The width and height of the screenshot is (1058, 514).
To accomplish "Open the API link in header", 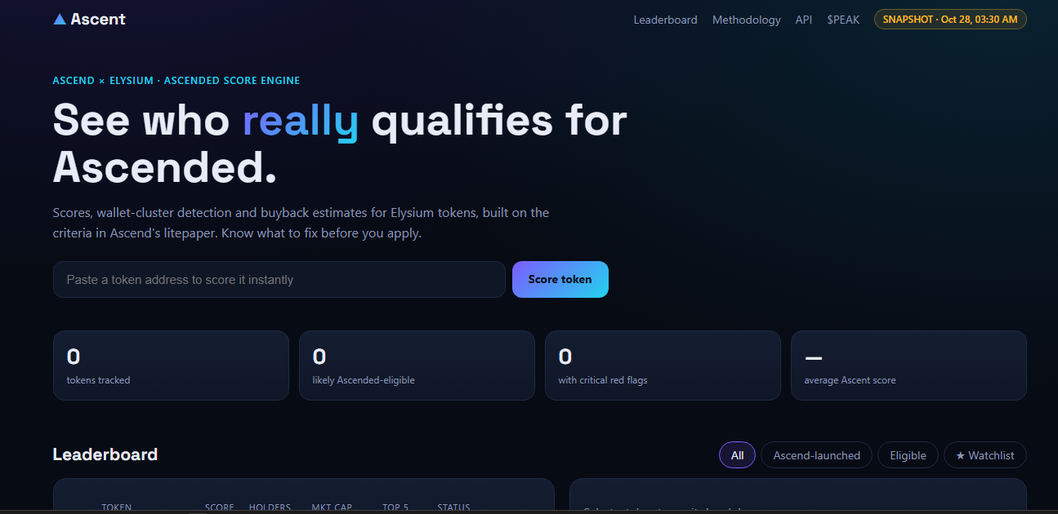I will (804, 20).
